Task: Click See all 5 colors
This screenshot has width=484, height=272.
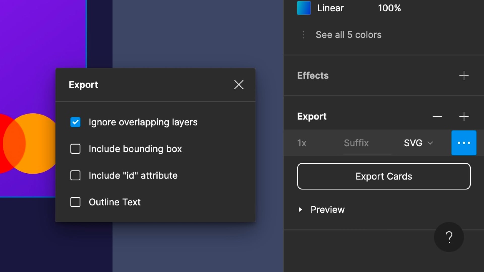Action: [349, 35]
